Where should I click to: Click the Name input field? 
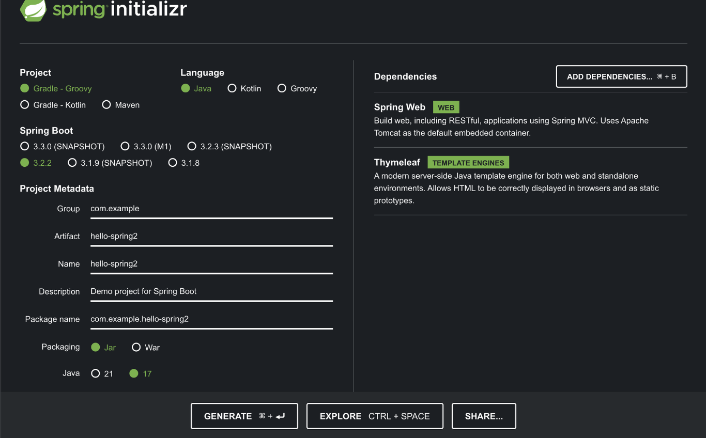211,264
